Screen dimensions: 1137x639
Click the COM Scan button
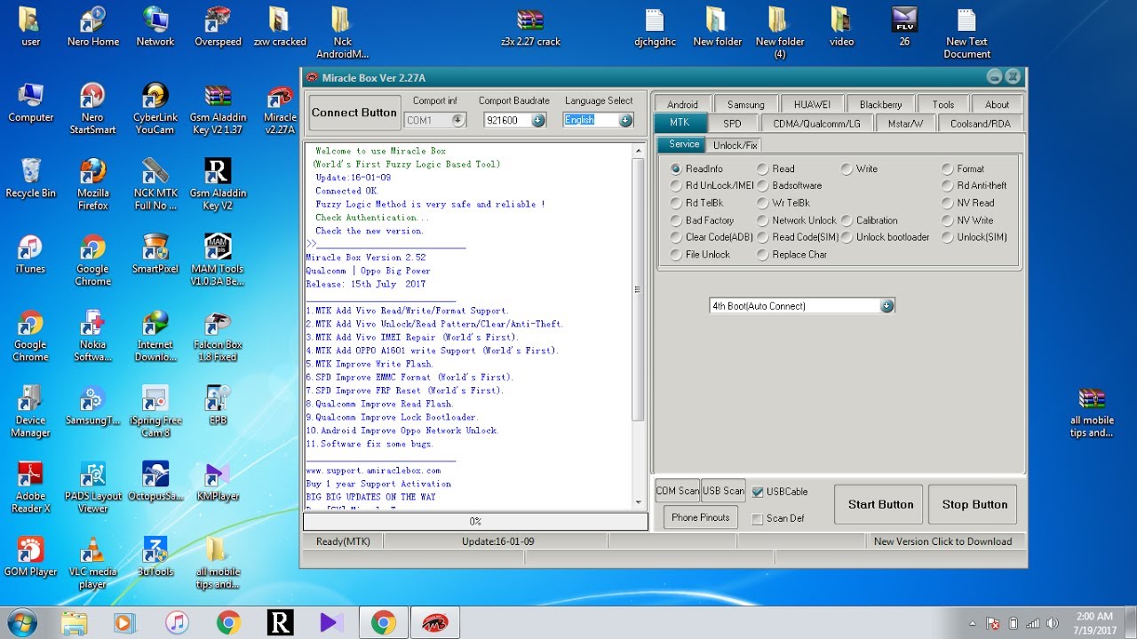[678, 491]
